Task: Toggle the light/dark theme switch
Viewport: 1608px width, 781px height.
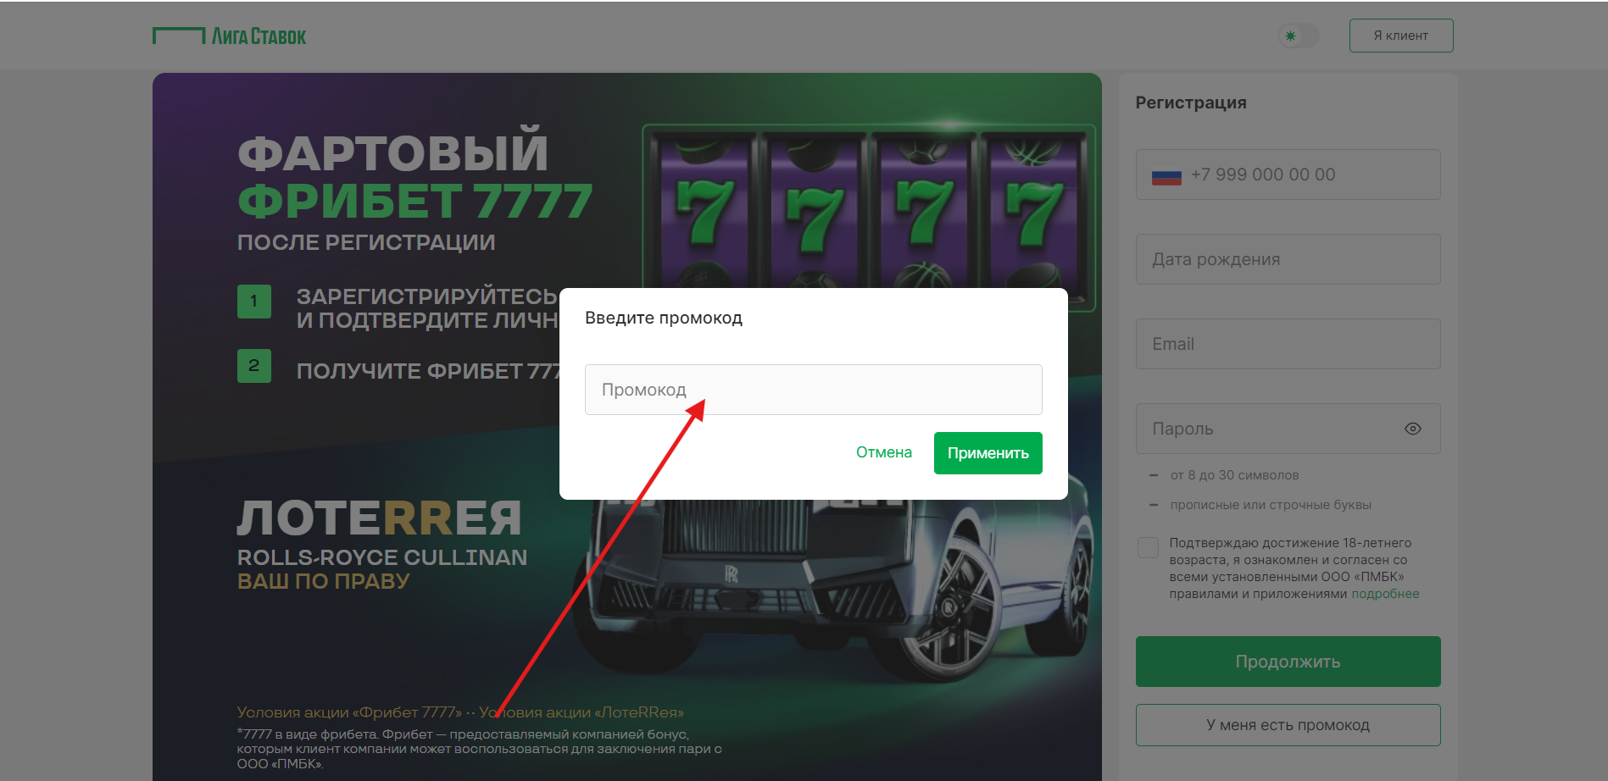Action: point(1299,36)
